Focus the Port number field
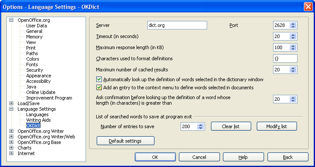This screenshot has width=315, height=167. click(281, 25)
